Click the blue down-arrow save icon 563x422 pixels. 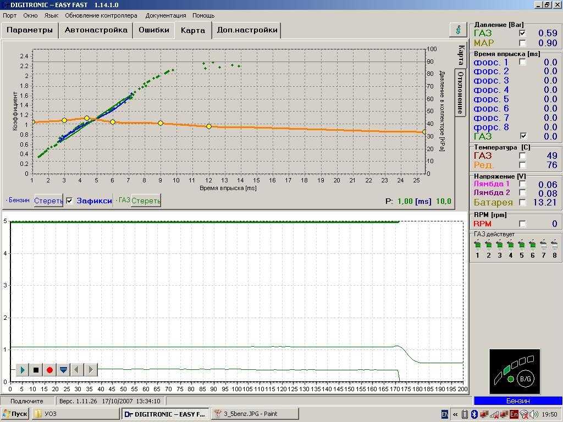[x=63, y=370]
